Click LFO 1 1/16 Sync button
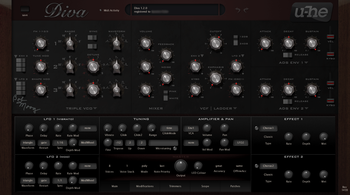The image size is (350, 195). pyautogui.click(x=60, y=143)
